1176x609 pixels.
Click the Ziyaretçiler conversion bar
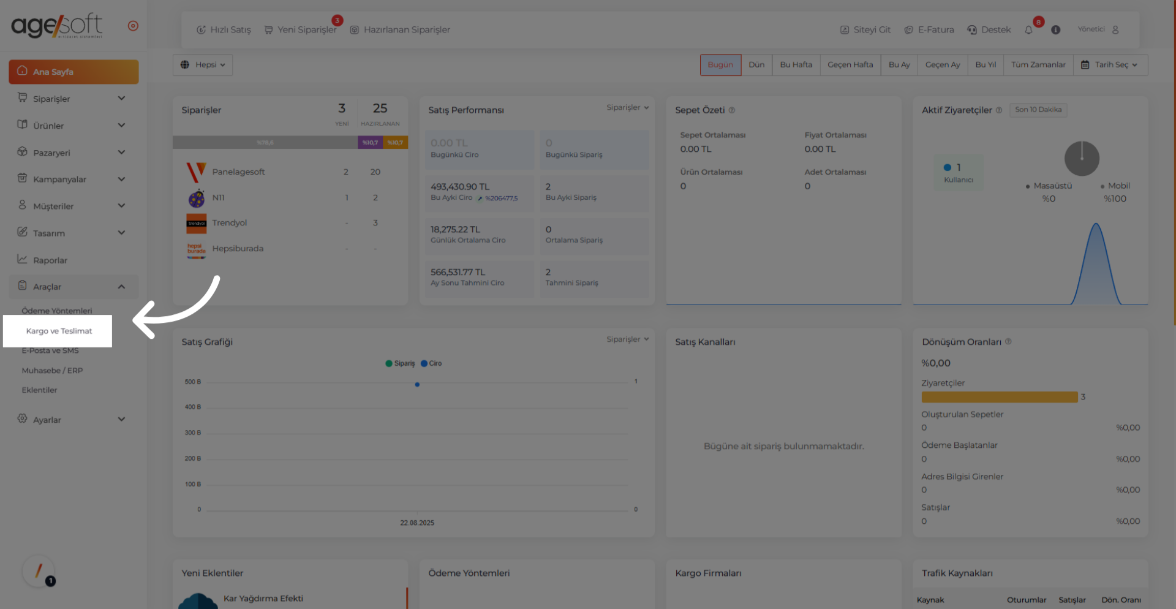[x=1000, y=397]
